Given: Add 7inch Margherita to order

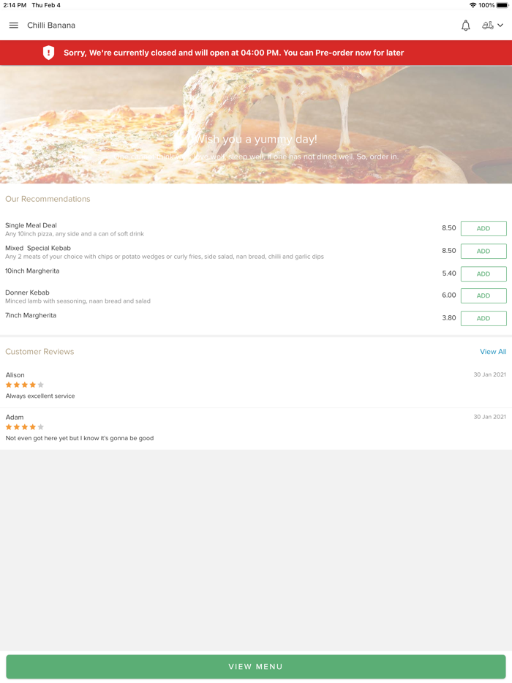Looking at the screenshot, I should tap(483, 318).
